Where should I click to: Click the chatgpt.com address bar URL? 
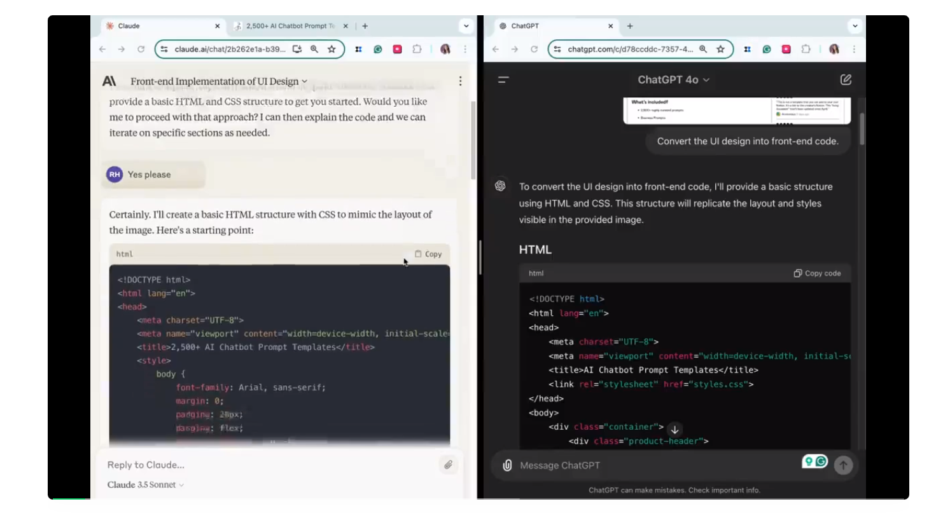pos(630,49)
